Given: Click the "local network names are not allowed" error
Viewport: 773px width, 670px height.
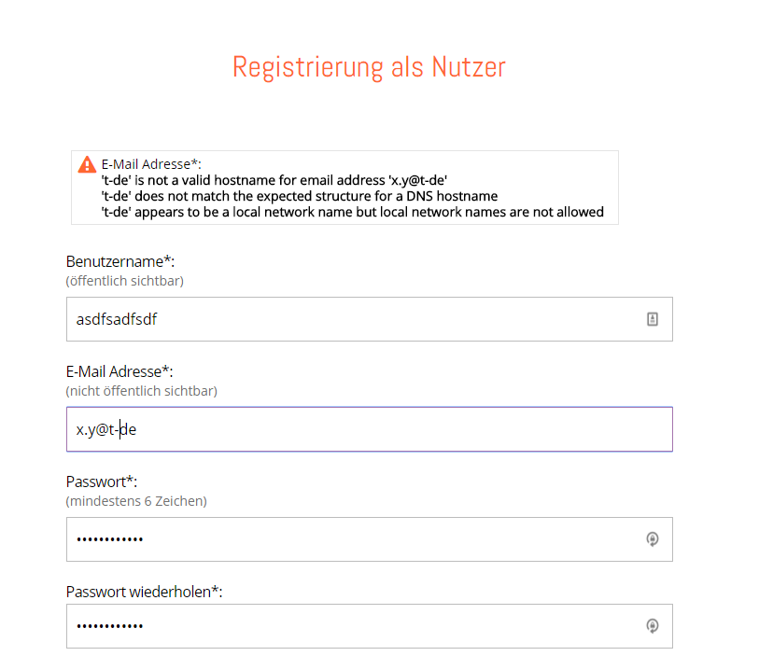Looking at the screenshot, I should coord(352,212).
